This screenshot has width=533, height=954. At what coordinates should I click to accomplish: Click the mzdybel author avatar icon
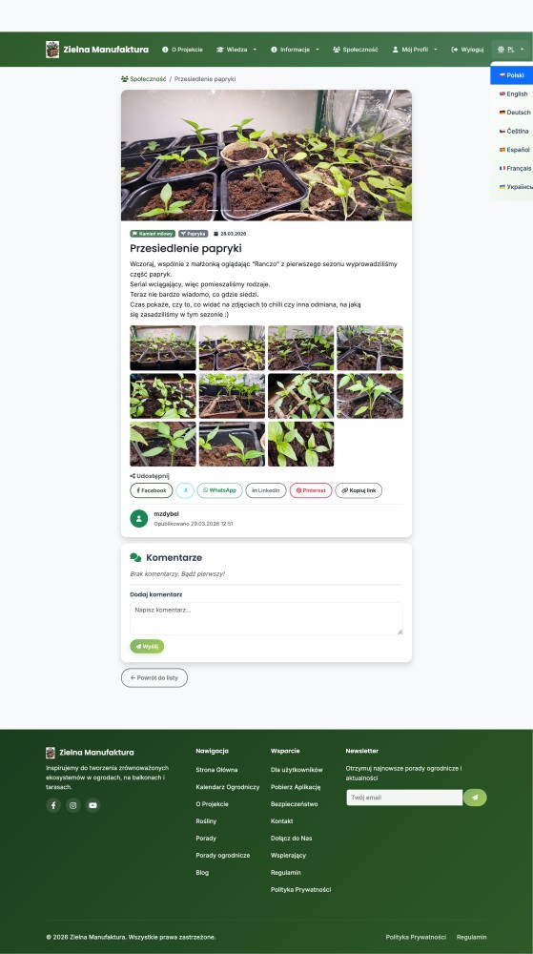pyautogui.click(x=138, y=518)
